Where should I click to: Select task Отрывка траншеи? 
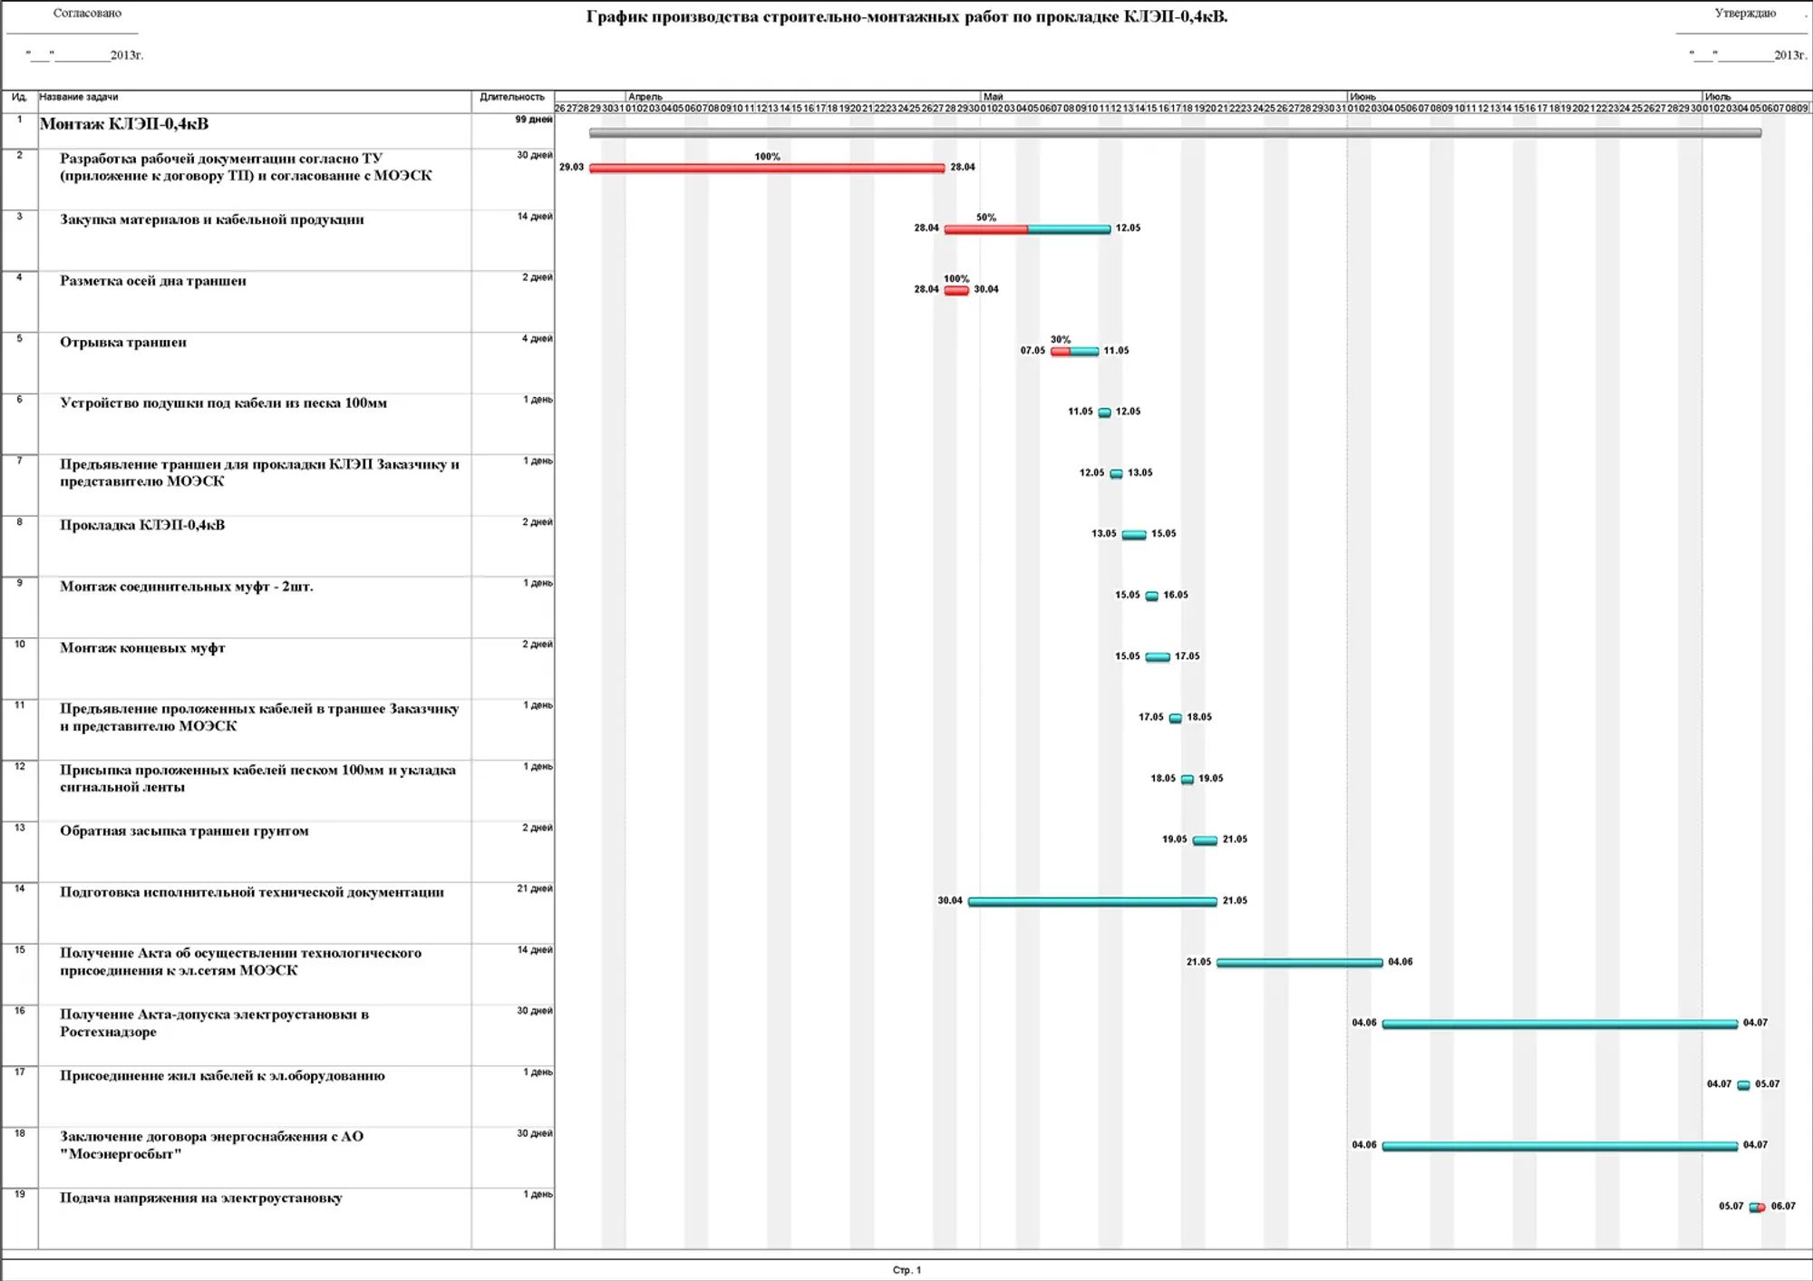tap(123, 342)
